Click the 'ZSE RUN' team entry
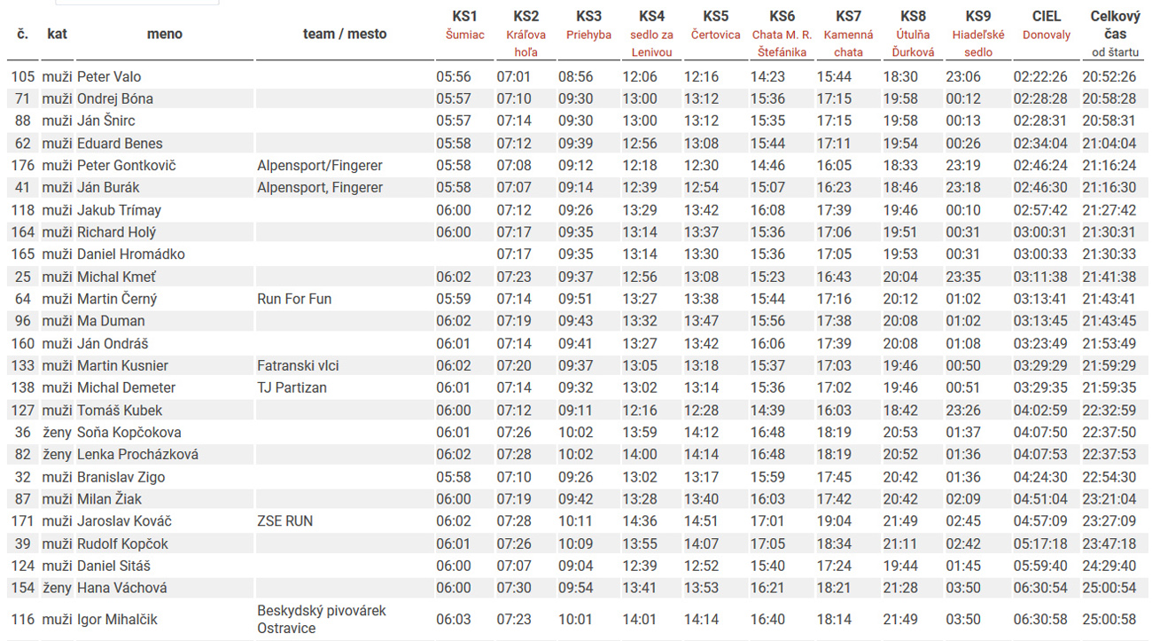Screen dimensions: 1152x641 [284, 521]
